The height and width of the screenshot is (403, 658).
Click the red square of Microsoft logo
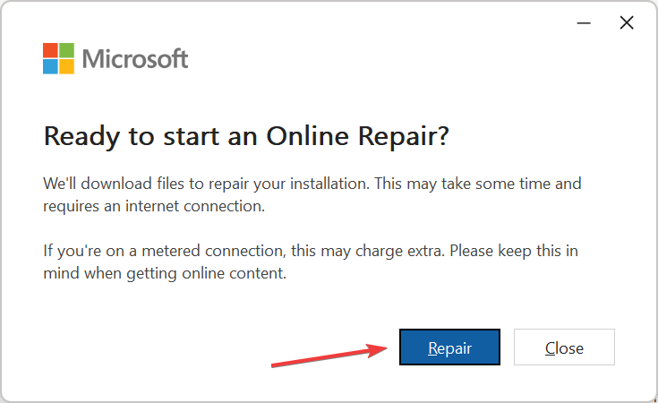pos(51,50)
